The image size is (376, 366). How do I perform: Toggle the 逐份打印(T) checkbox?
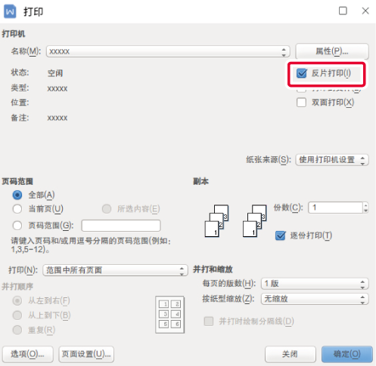point(281,235)
